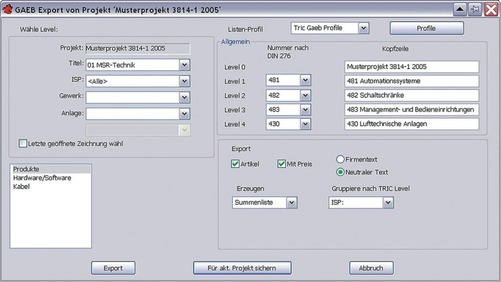Open the Erzeugen Summenliste dropdown
This screenshot has height=282, width=501.
pyautogui.click(x=291, y=202)
